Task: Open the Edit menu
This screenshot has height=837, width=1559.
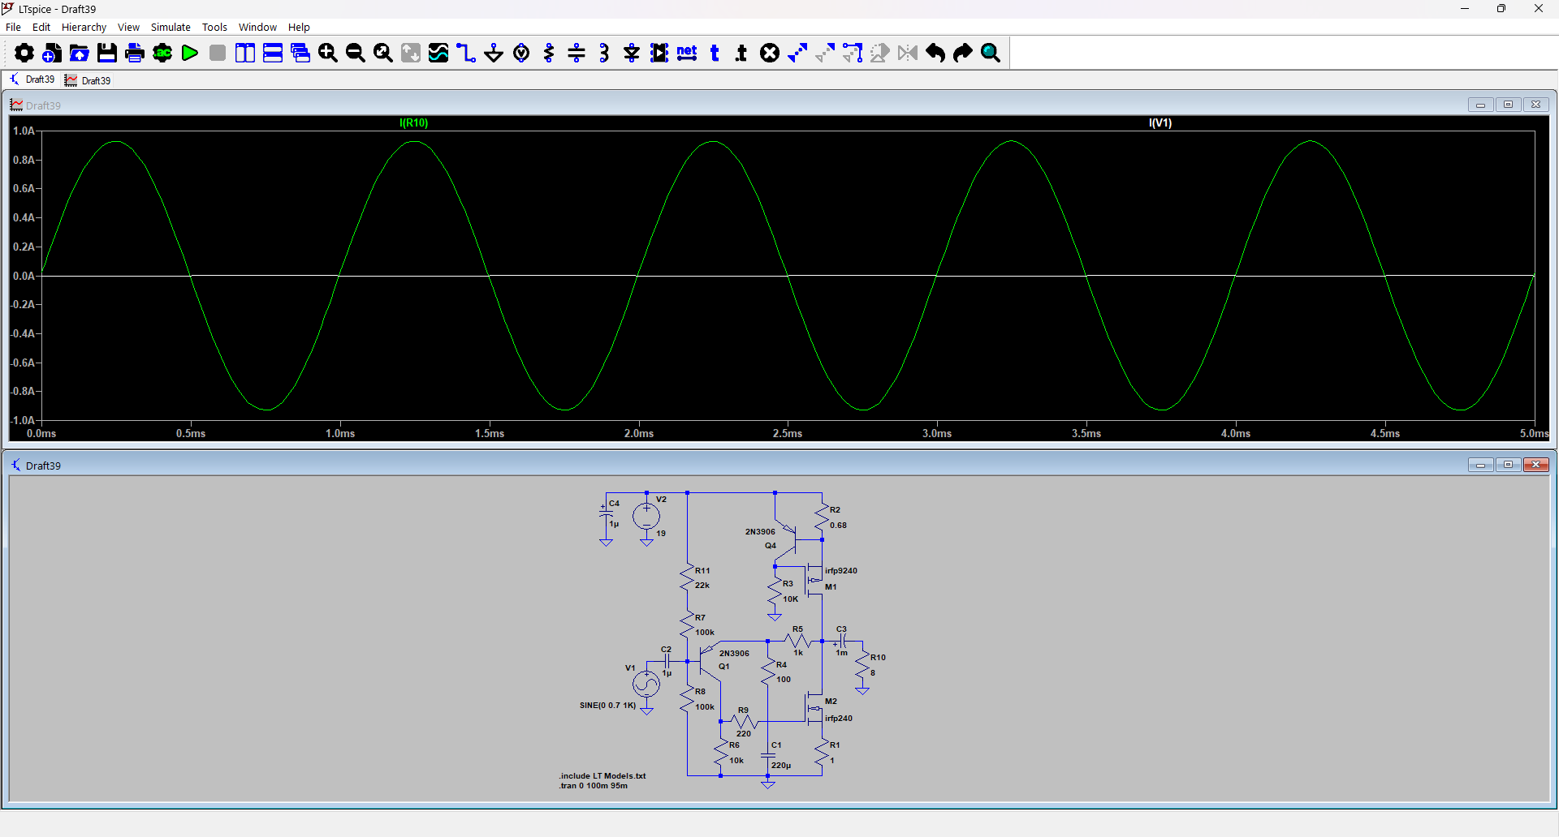Action: [41, 27]
